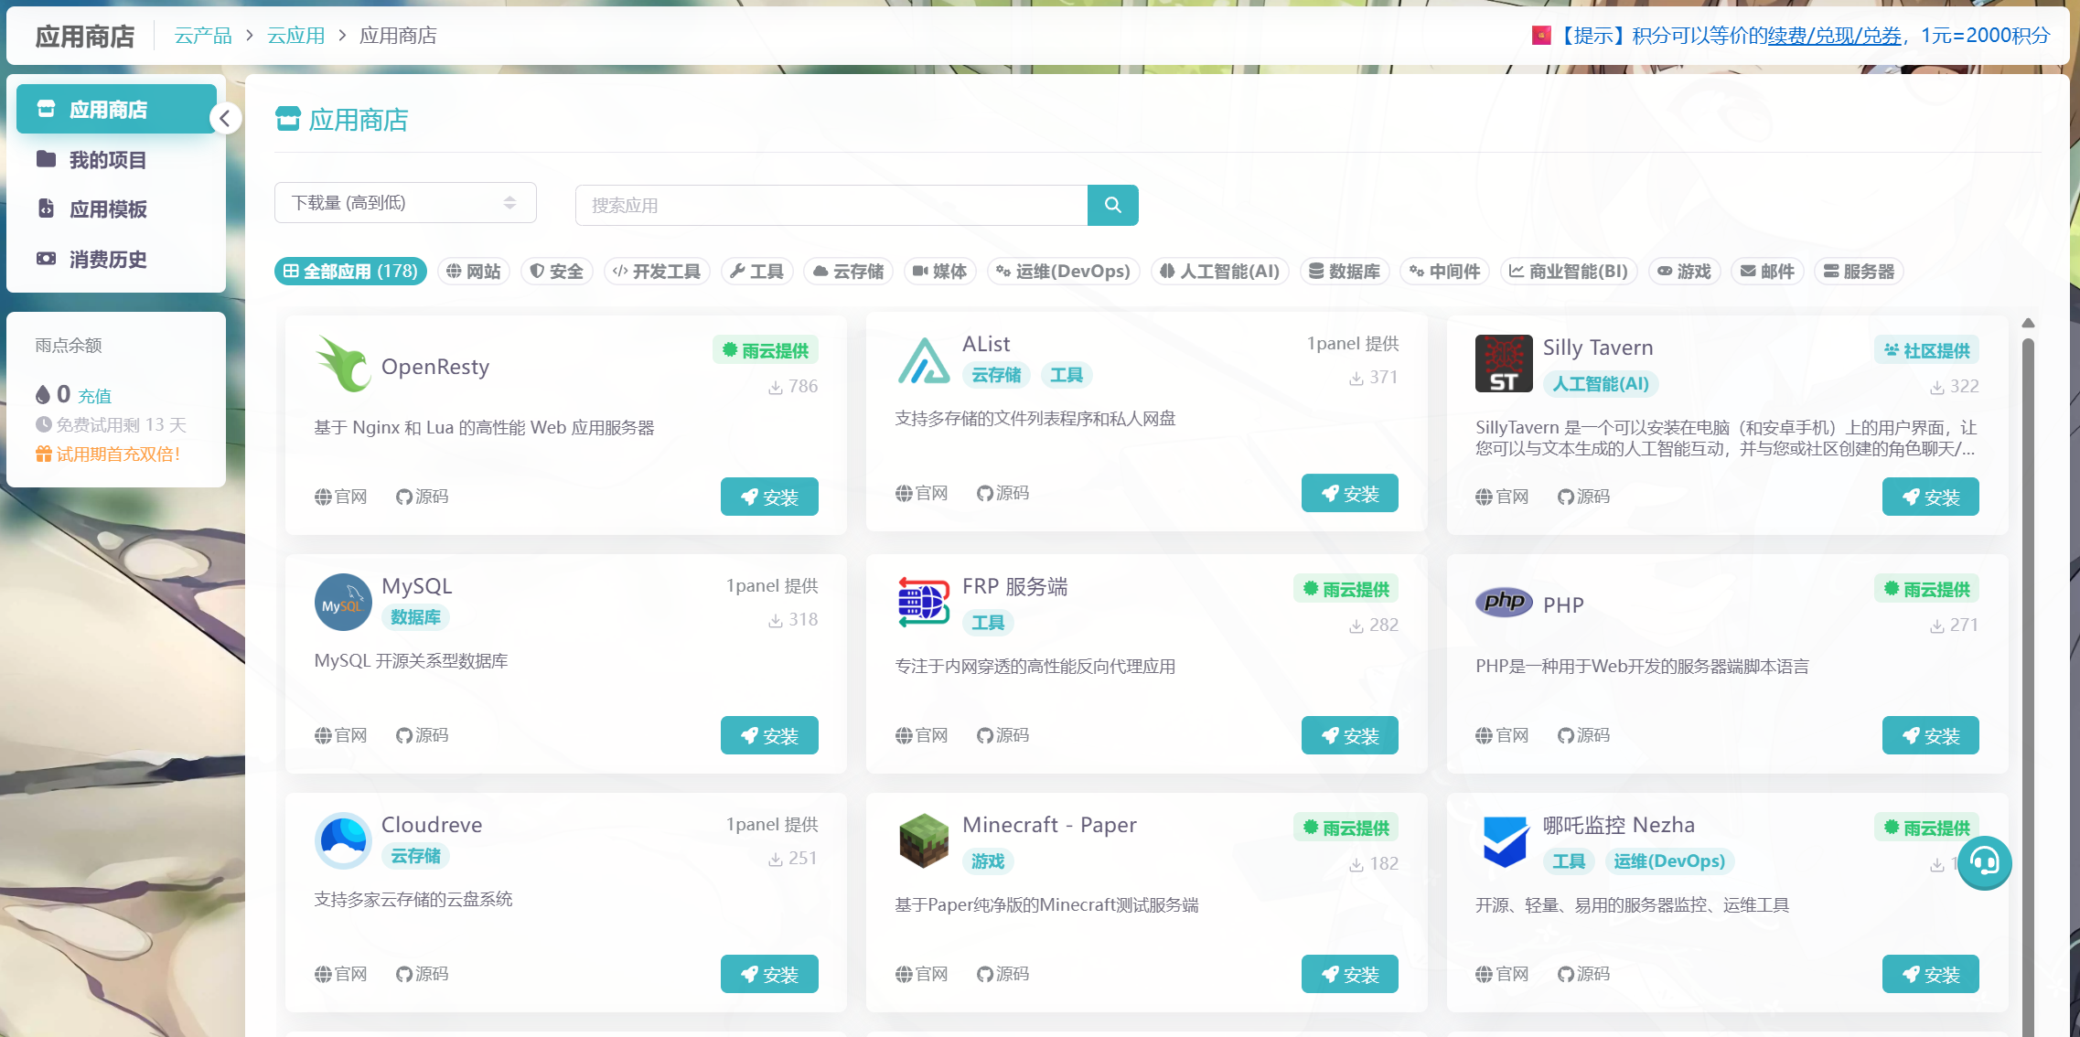Install PHP with its 安装 button

point(1931,735)
